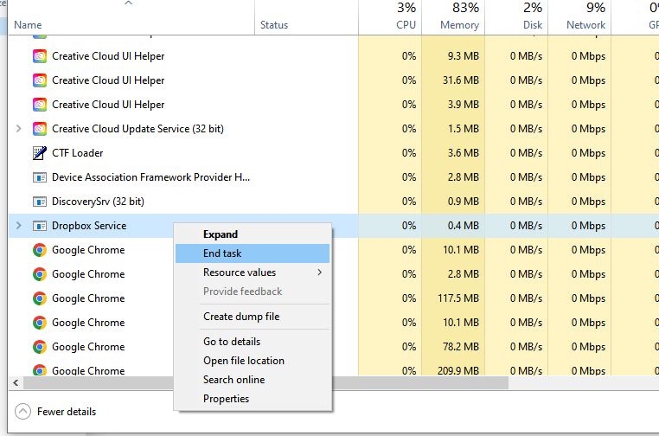Click the CTF Loader process icon
The width and height of the screenshot is (659, 436).
(x=39, y=153)
